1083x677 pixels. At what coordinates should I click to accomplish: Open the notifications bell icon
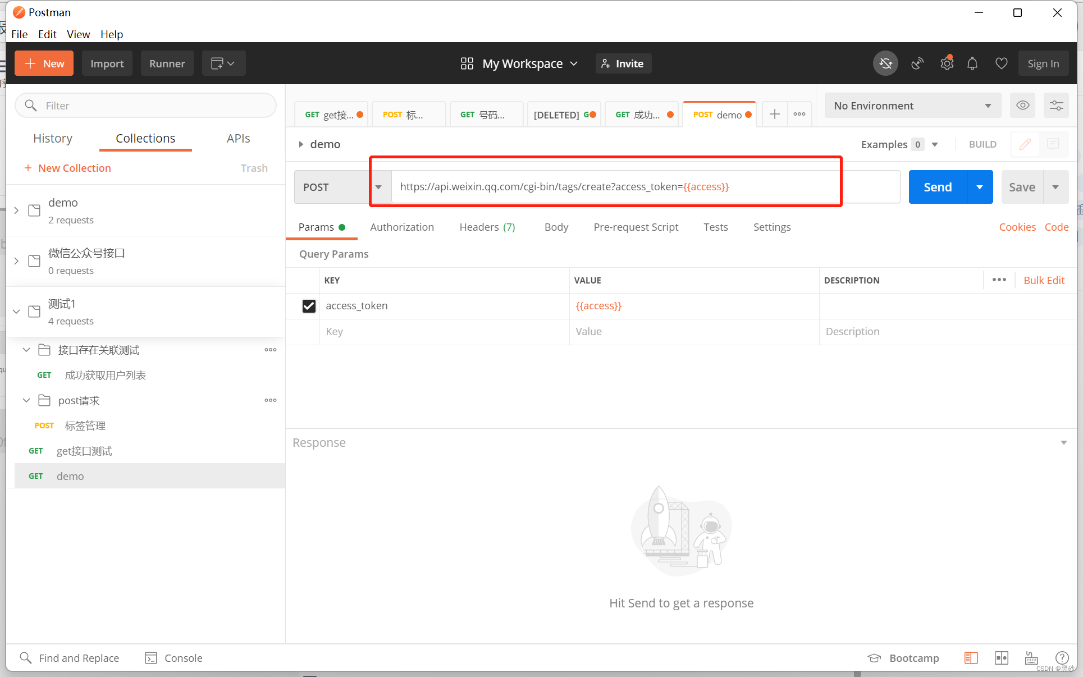pos(972,63)
